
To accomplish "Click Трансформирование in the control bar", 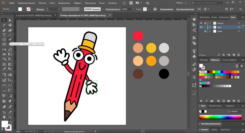I will [185, 9].
